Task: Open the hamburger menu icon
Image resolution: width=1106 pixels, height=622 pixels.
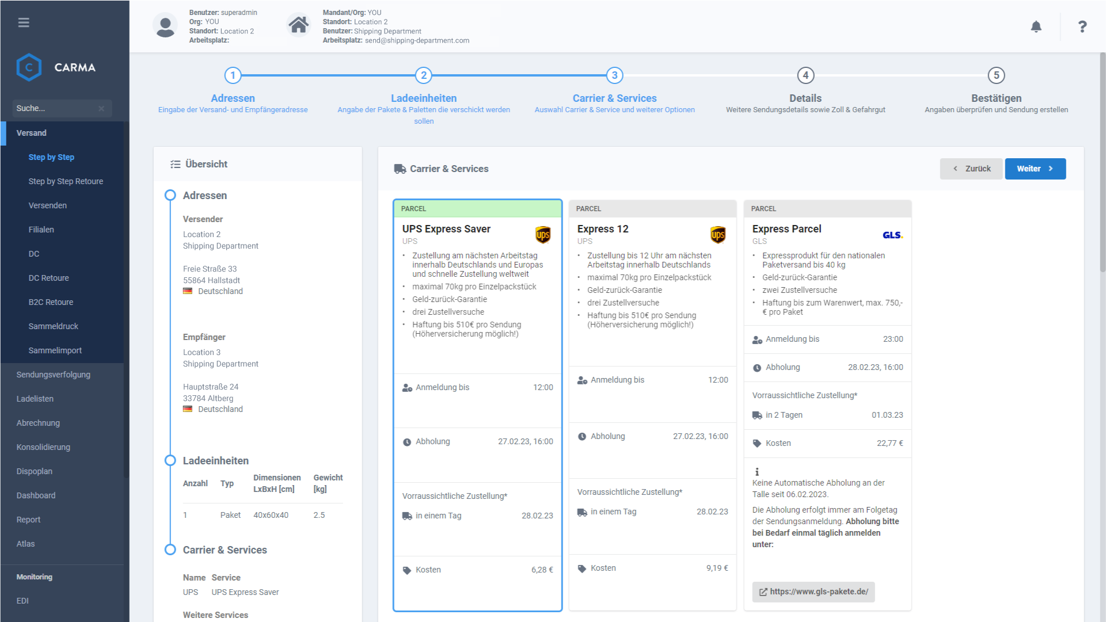Action: pyautogui.click(x=24, y=23)
